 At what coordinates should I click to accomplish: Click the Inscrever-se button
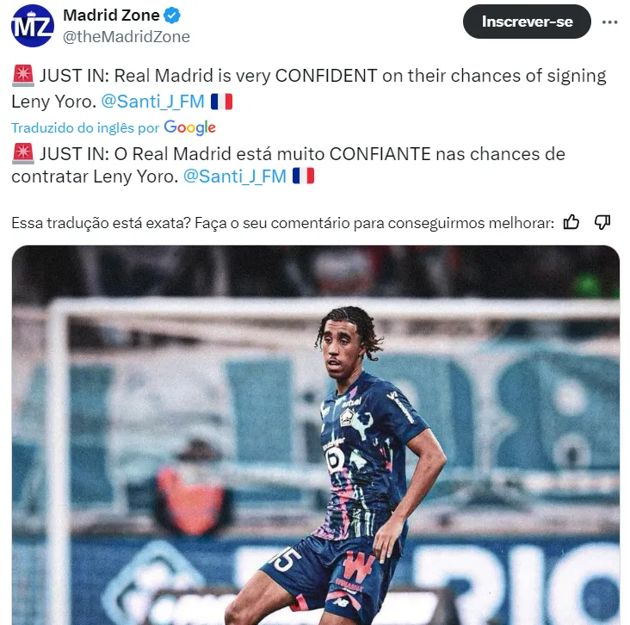tap(527, 22)
